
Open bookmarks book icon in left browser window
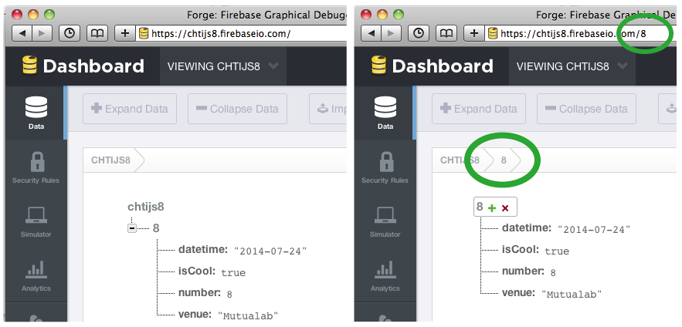point(97,33)
